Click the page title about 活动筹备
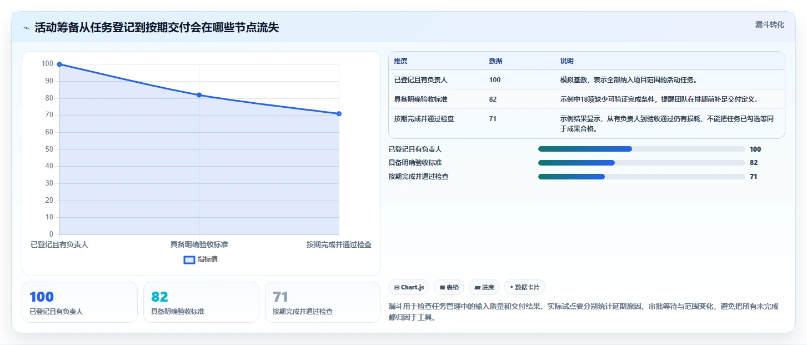This screenshot has width=807, height=345. pyautogui.click(x=157, y=28)
